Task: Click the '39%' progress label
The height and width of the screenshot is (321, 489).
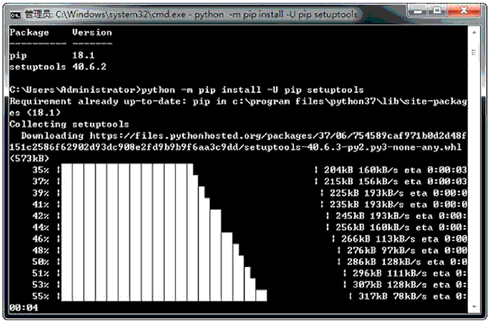Action: pos(41,193)
